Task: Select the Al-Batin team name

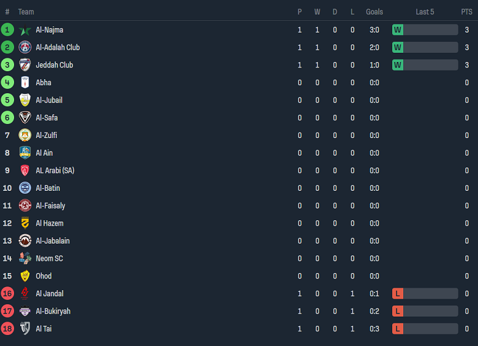Action: pyautogui.click(x=48, y=188)
